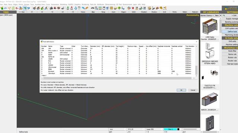Click the <New> row in tool table

[44, 75]
